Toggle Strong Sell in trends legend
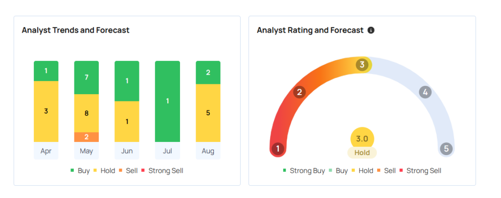501x198 pixels. coord(162,171)
